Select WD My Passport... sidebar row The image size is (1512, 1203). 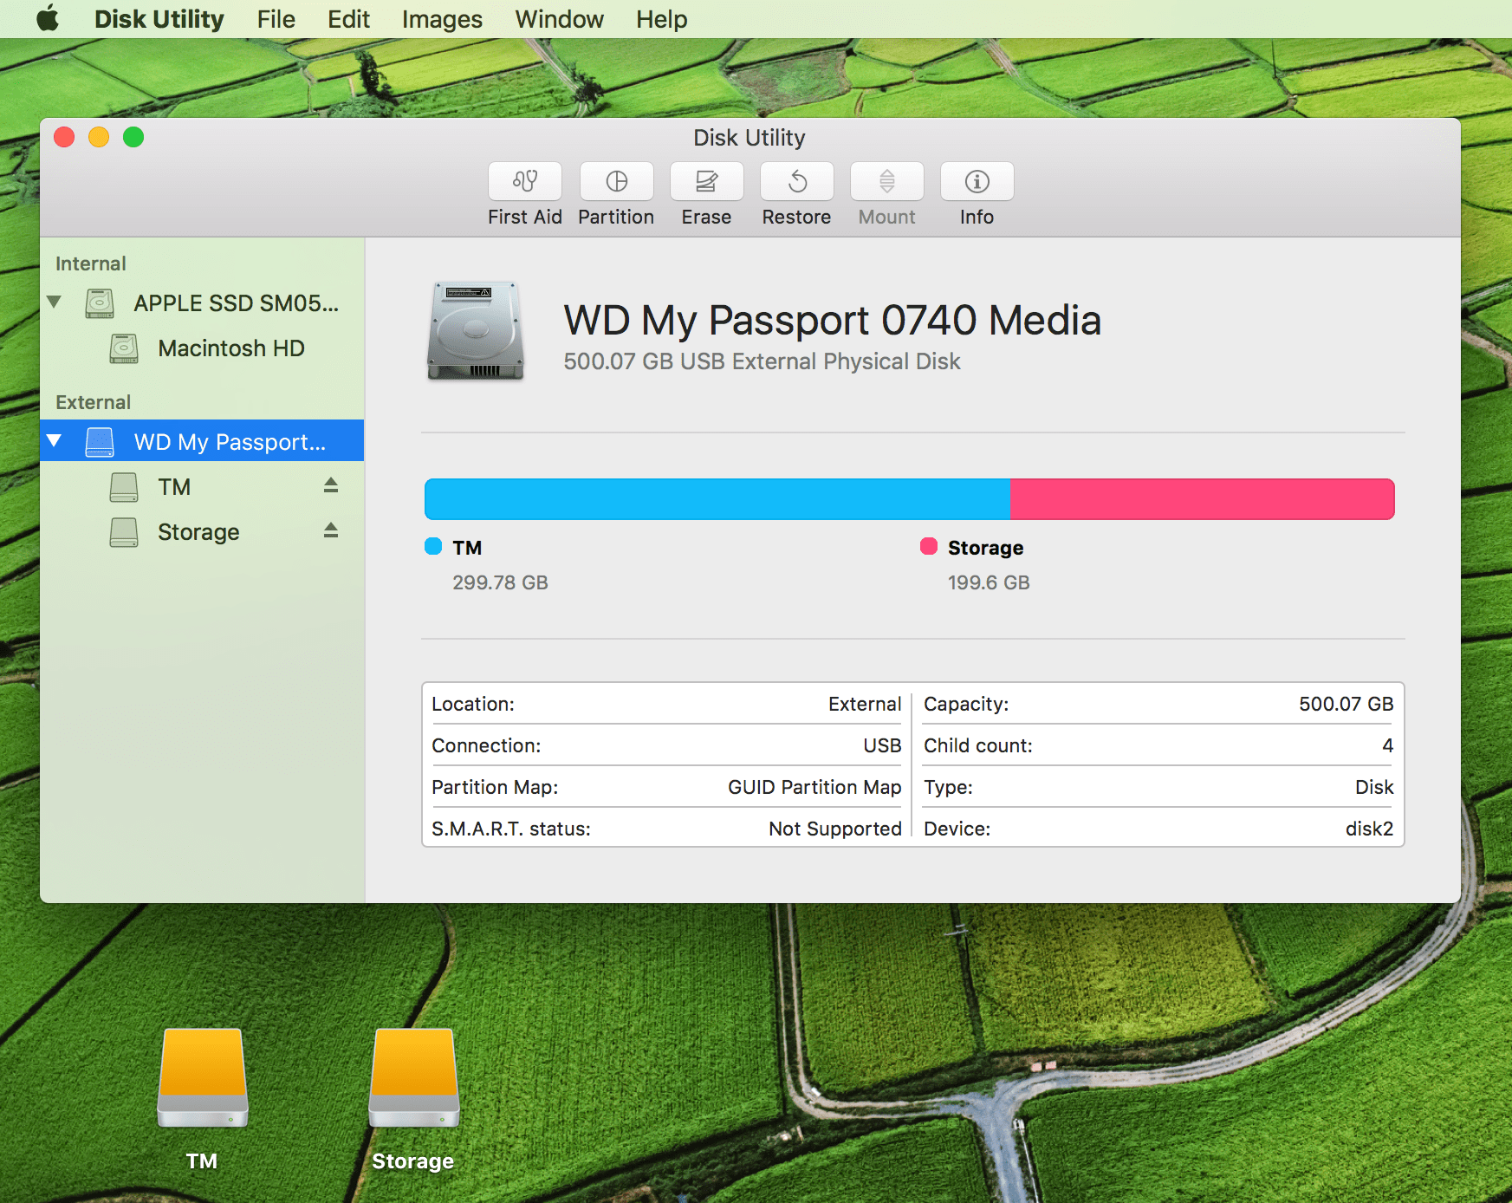202,441
